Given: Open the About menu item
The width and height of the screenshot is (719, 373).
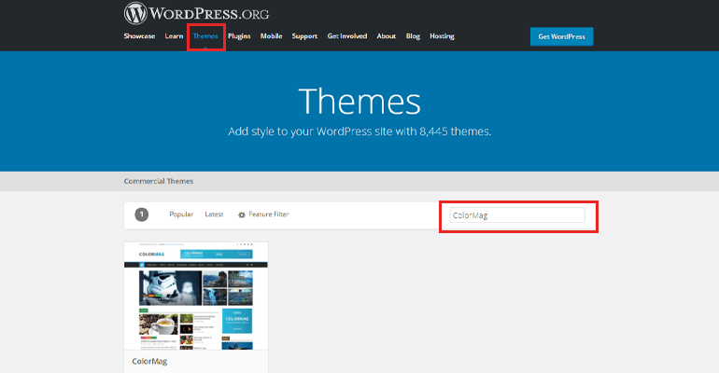Looking at the screenshot, I should click(386, 36).
